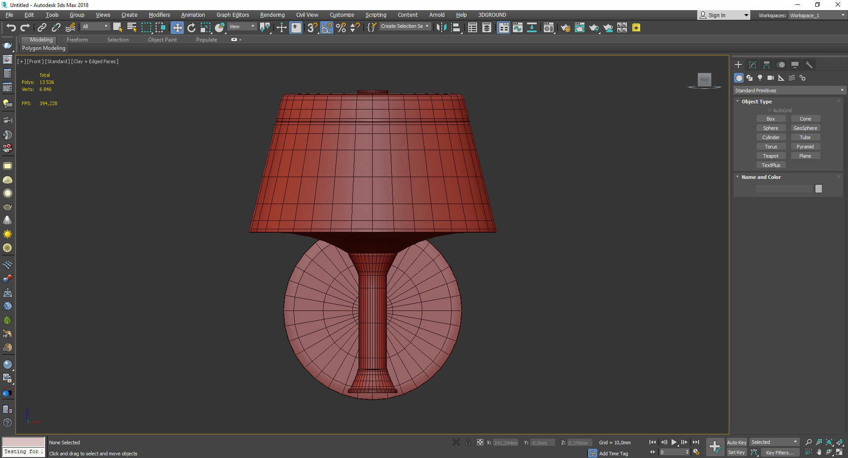Open the View reference coordinate dropdown
848x458 pixels.
click(x=242, y=26)
